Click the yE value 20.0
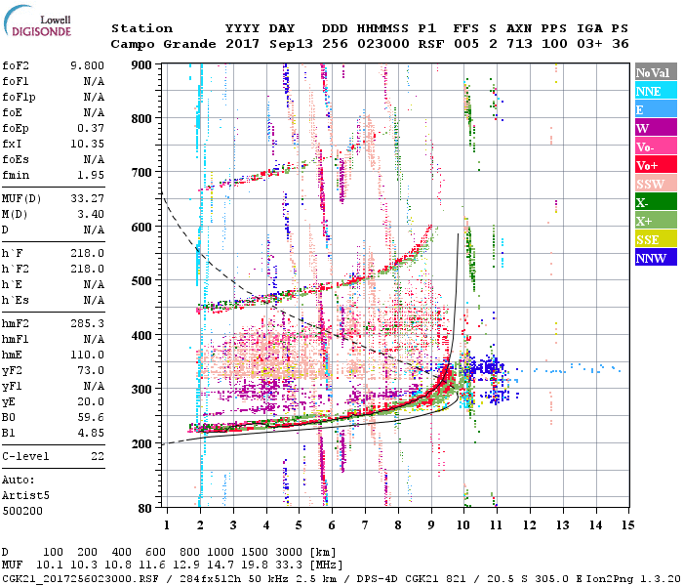The width and height of the screenshot is (683, 586). point(91,401)
